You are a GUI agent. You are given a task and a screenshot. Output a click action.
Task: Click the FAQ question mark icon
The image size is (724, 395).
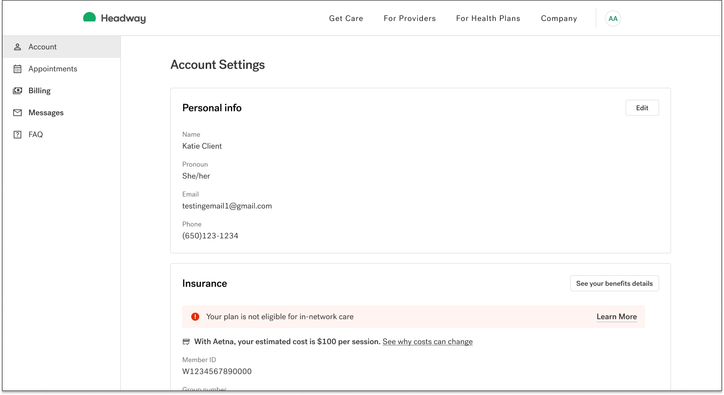(x=18, y=134)
